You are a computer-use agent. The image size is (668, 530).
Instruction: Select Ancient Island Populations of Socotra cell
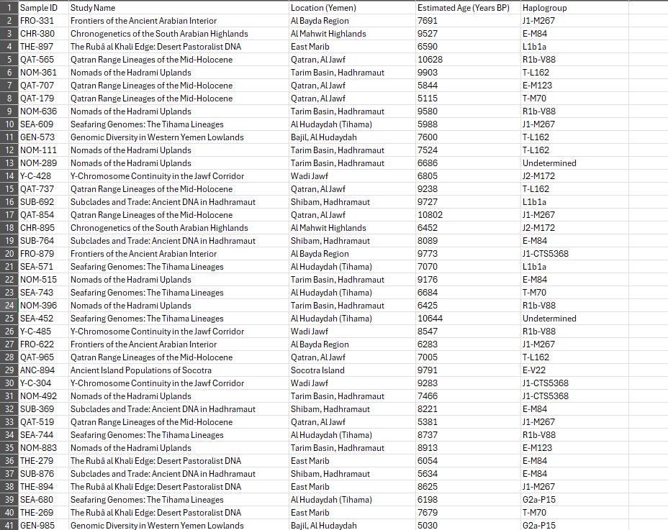click(x=179, y=370)
